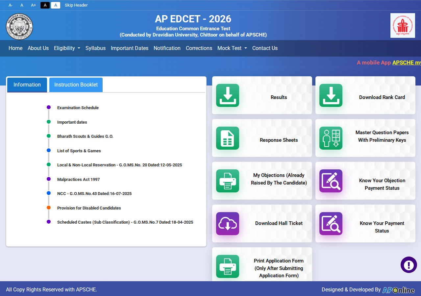Open Local & Non-Local Reservation G.O. link
The width and height of the screenshot is (421, 296).
click(119, 165)
